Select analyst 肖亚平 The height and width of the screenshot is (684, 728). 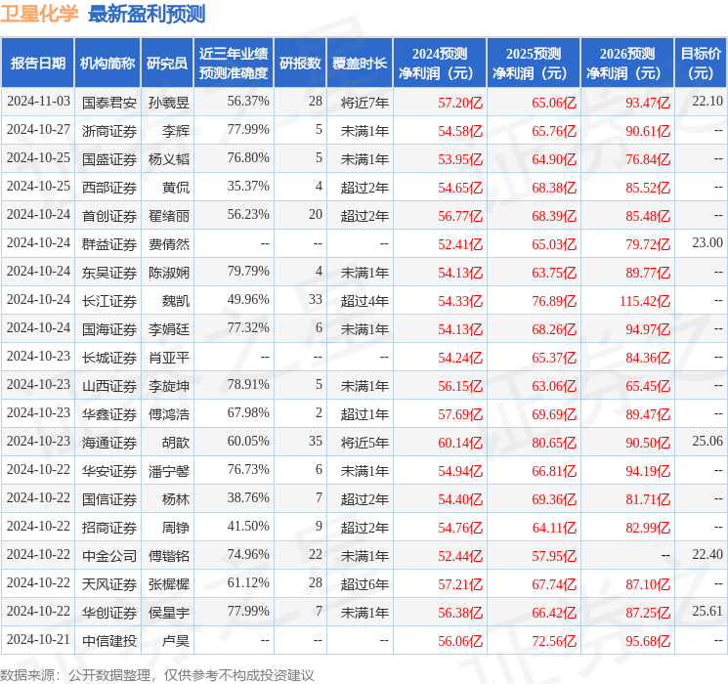(x=169, y=358)
